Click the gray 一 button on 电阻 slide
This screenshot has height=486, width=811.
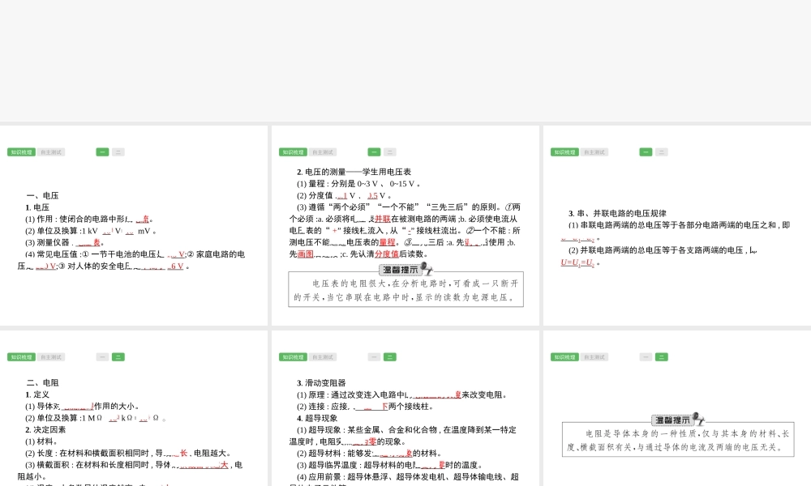(102, 357)
